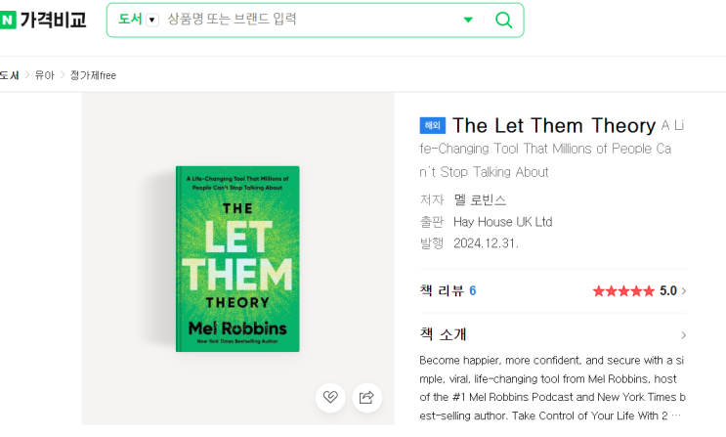Open the 도서 category dropdown
This screenshot has height=437, width=726.
click(x=138, y=20)
